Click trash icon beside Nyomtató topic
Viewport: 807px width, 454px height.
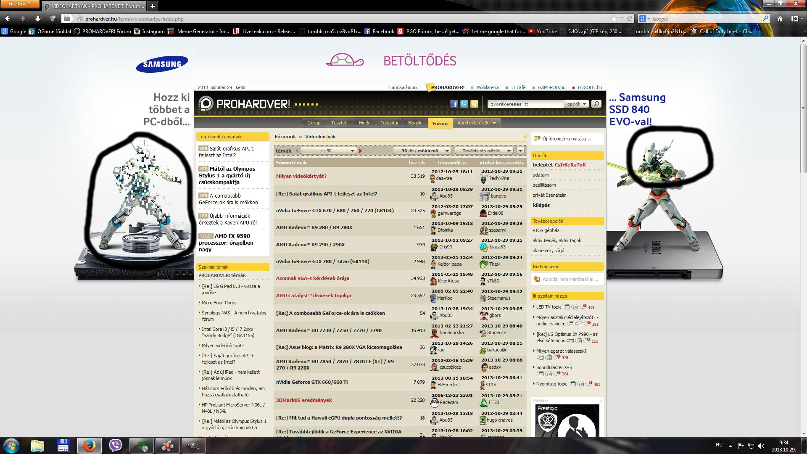(580, 384)
